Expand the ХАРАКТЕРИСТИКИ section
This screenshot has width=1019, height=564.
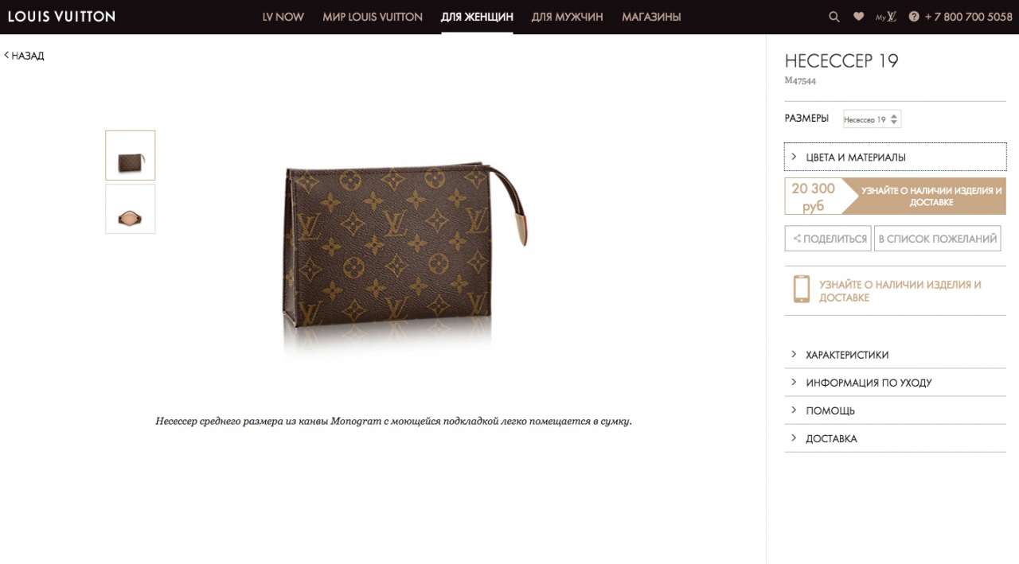point(896,355)
